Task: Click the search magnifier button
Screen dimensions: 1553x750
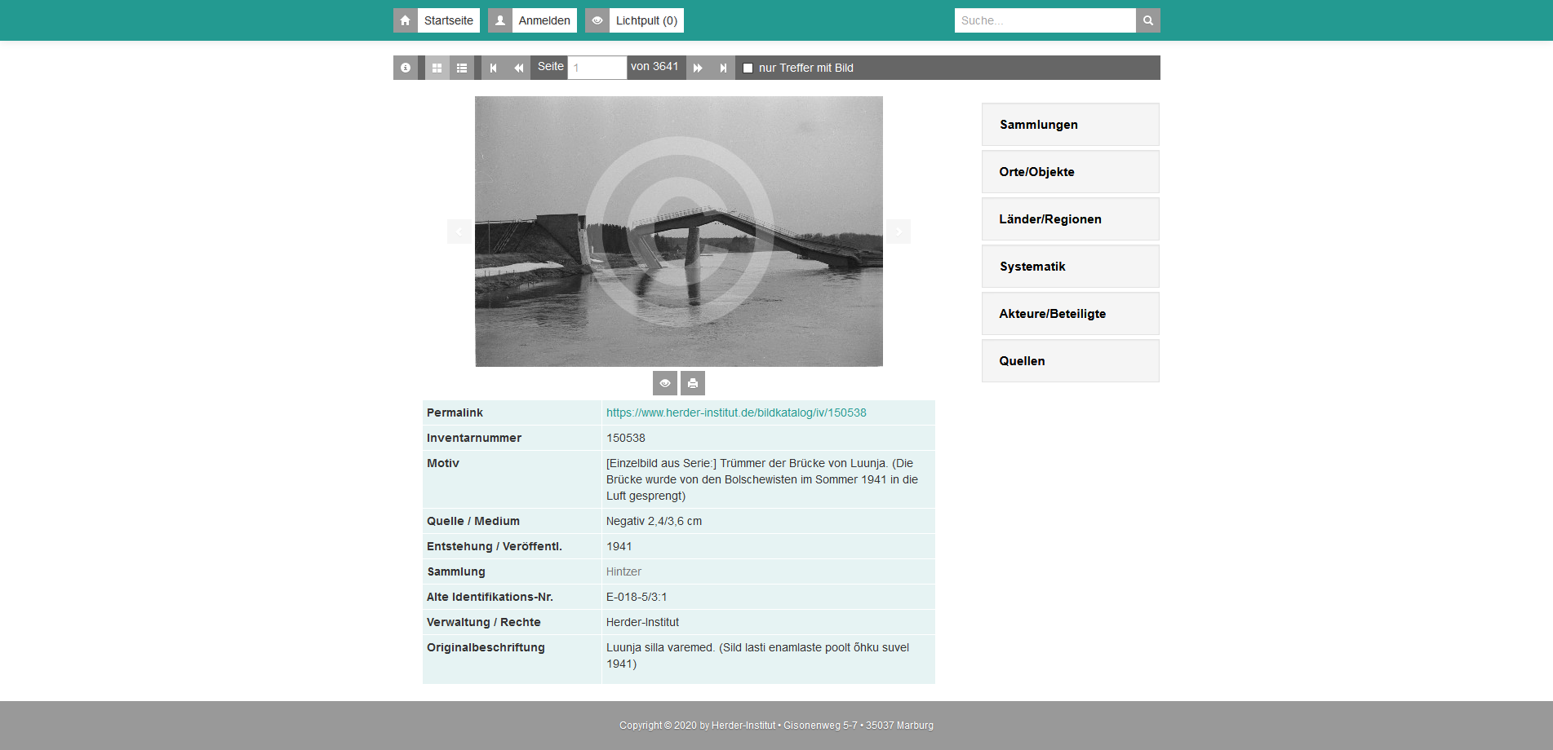Action: [1147, 20]
